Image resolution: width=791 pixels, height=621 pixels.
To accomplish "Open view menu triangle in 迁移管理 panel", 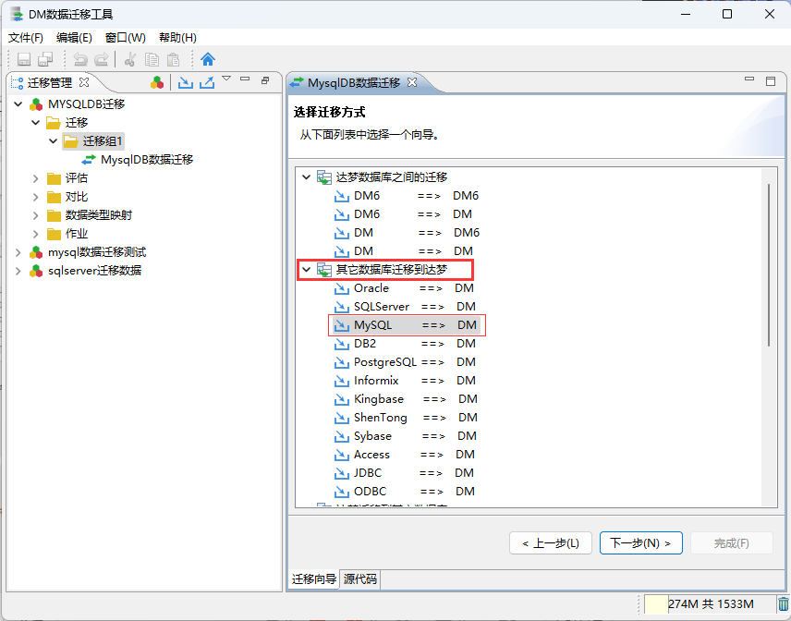I will pos(226,79).
